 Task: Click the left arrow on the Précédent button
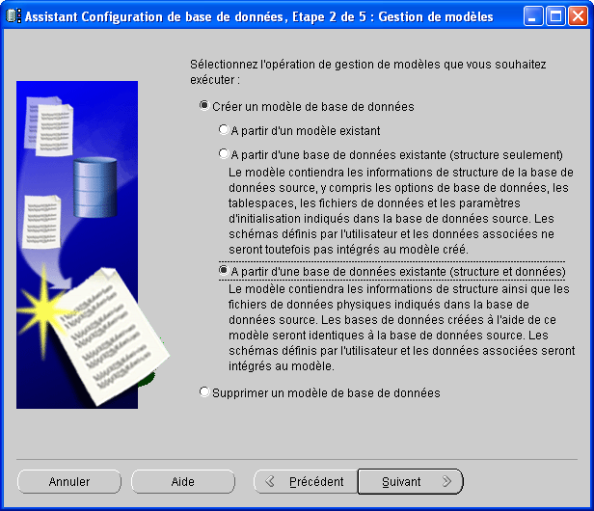271,481
